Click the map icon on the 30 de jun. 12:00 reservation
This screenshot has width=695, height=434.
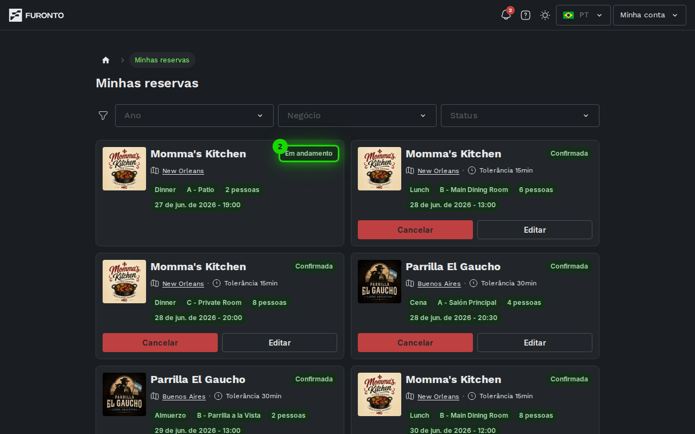(410, 397)
